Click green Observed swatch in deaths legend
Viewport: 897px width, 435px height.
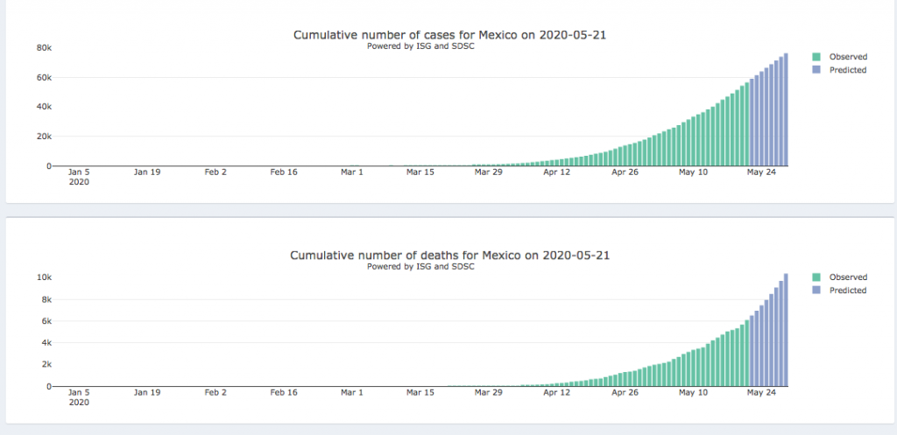tap(816, 277)
